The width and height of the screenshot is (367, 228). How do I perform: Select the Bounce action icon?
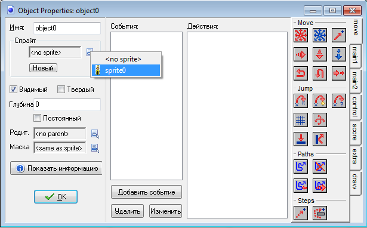click(320, 139)
